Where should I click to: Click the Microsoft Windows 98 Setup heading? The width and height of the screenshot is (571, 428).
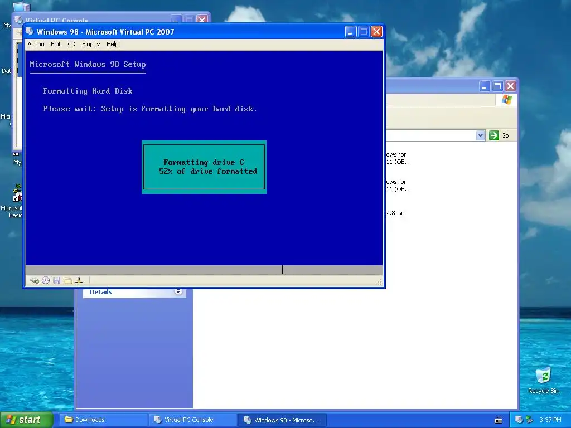pyautogui.click(x=88, y=65)
